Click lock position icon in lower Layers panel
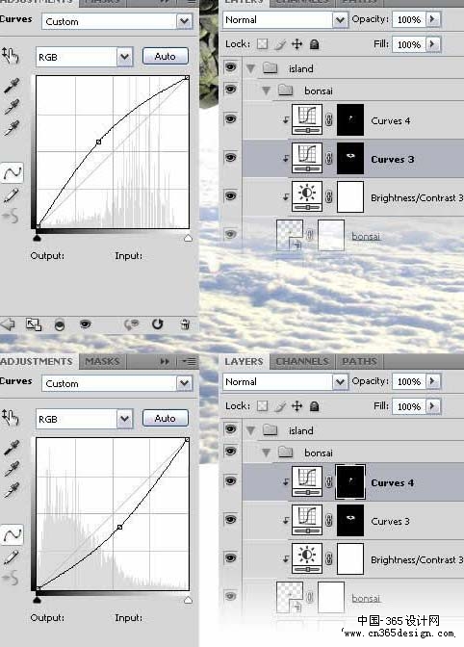Image resolution: width=464 pixels, height=647 pixels. click(x=296, y=406)
